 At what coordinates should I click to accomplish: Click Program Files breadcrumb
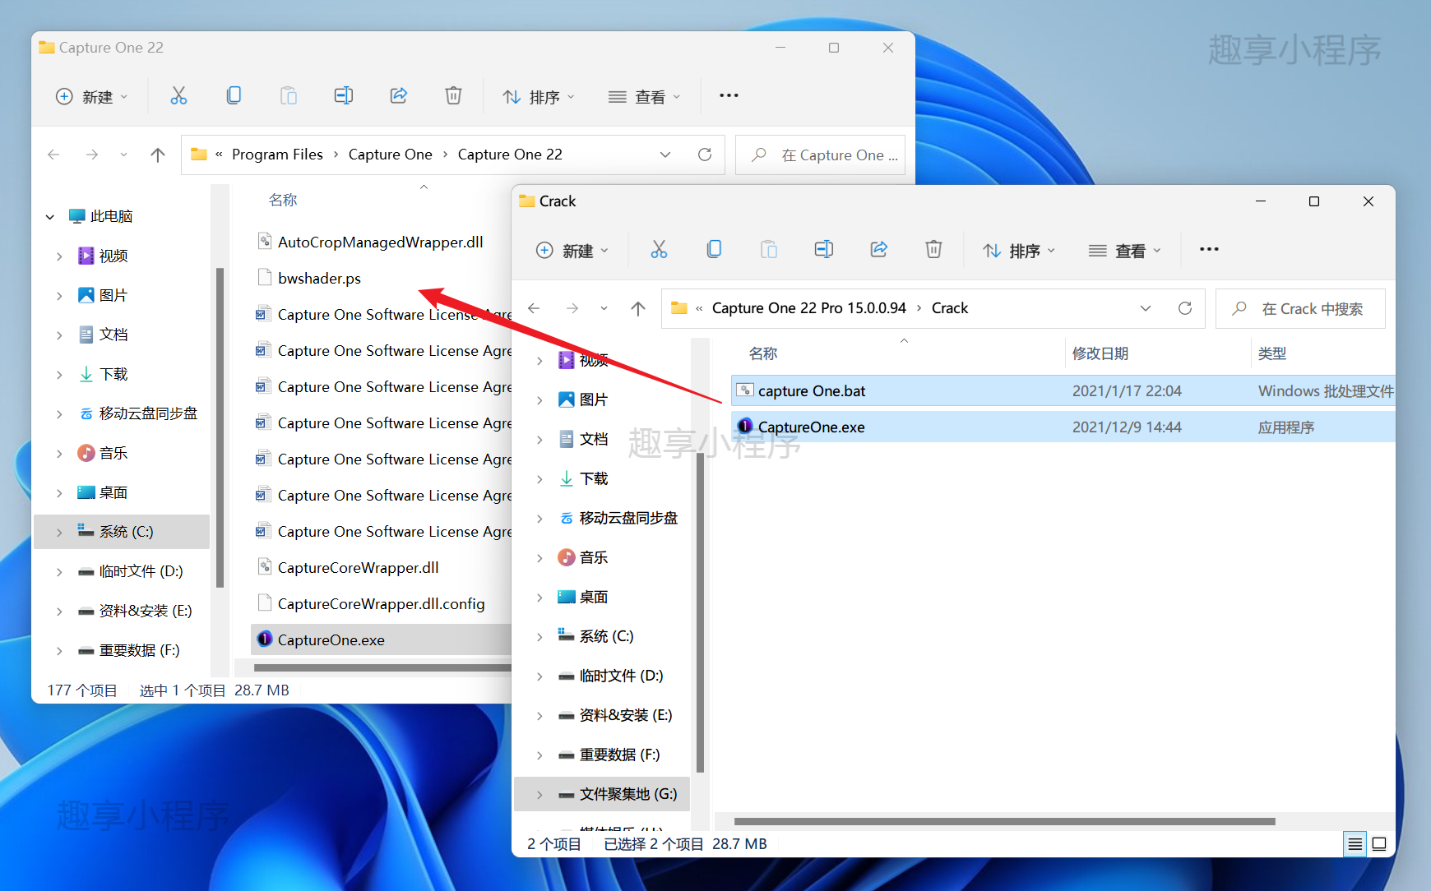(277, 155)
